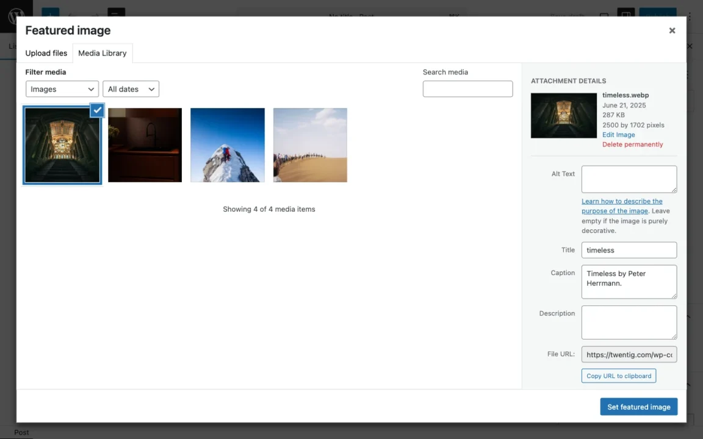
Task: Click the attachment details preview image
Action: (564, 116)
